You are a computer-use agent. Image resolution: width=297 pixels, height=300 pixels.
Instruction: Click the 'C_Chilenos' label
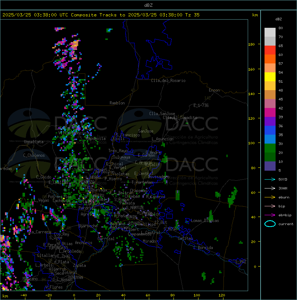[x=34, y=155]
